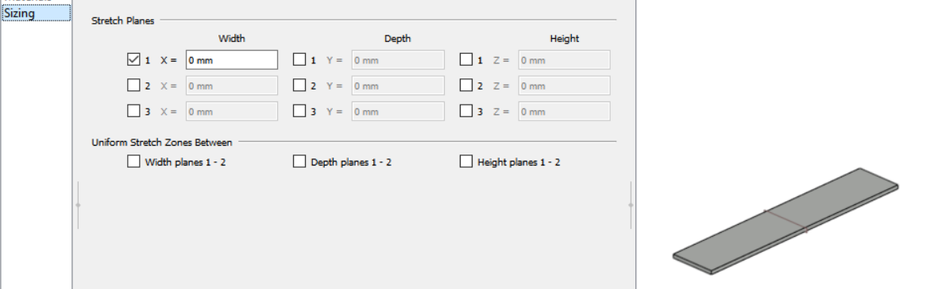Click the Depth plane 1 Y value field
Image resolution: width=930 pixels, height=289 pixels.
(398, 59)
